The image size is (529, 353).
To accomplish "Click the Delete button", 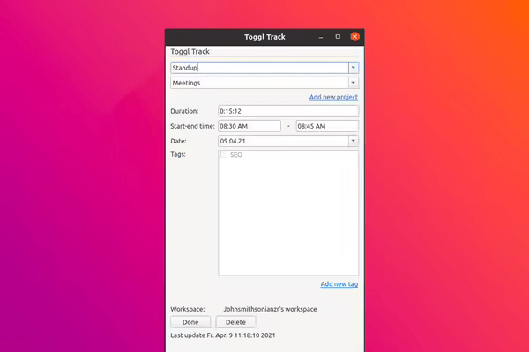I will tap(235, 322).
